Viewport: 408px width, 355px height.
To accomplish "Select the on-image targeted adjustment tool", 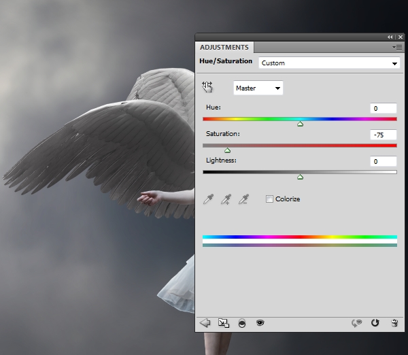I will click(x=207, y=87).
